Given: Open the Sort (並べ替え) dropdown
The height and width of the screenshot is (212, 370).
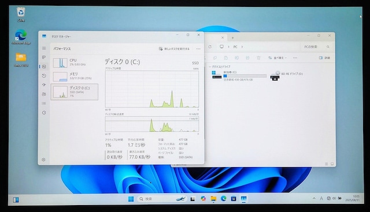Looking at the screenshot, I should click(277, 58).
